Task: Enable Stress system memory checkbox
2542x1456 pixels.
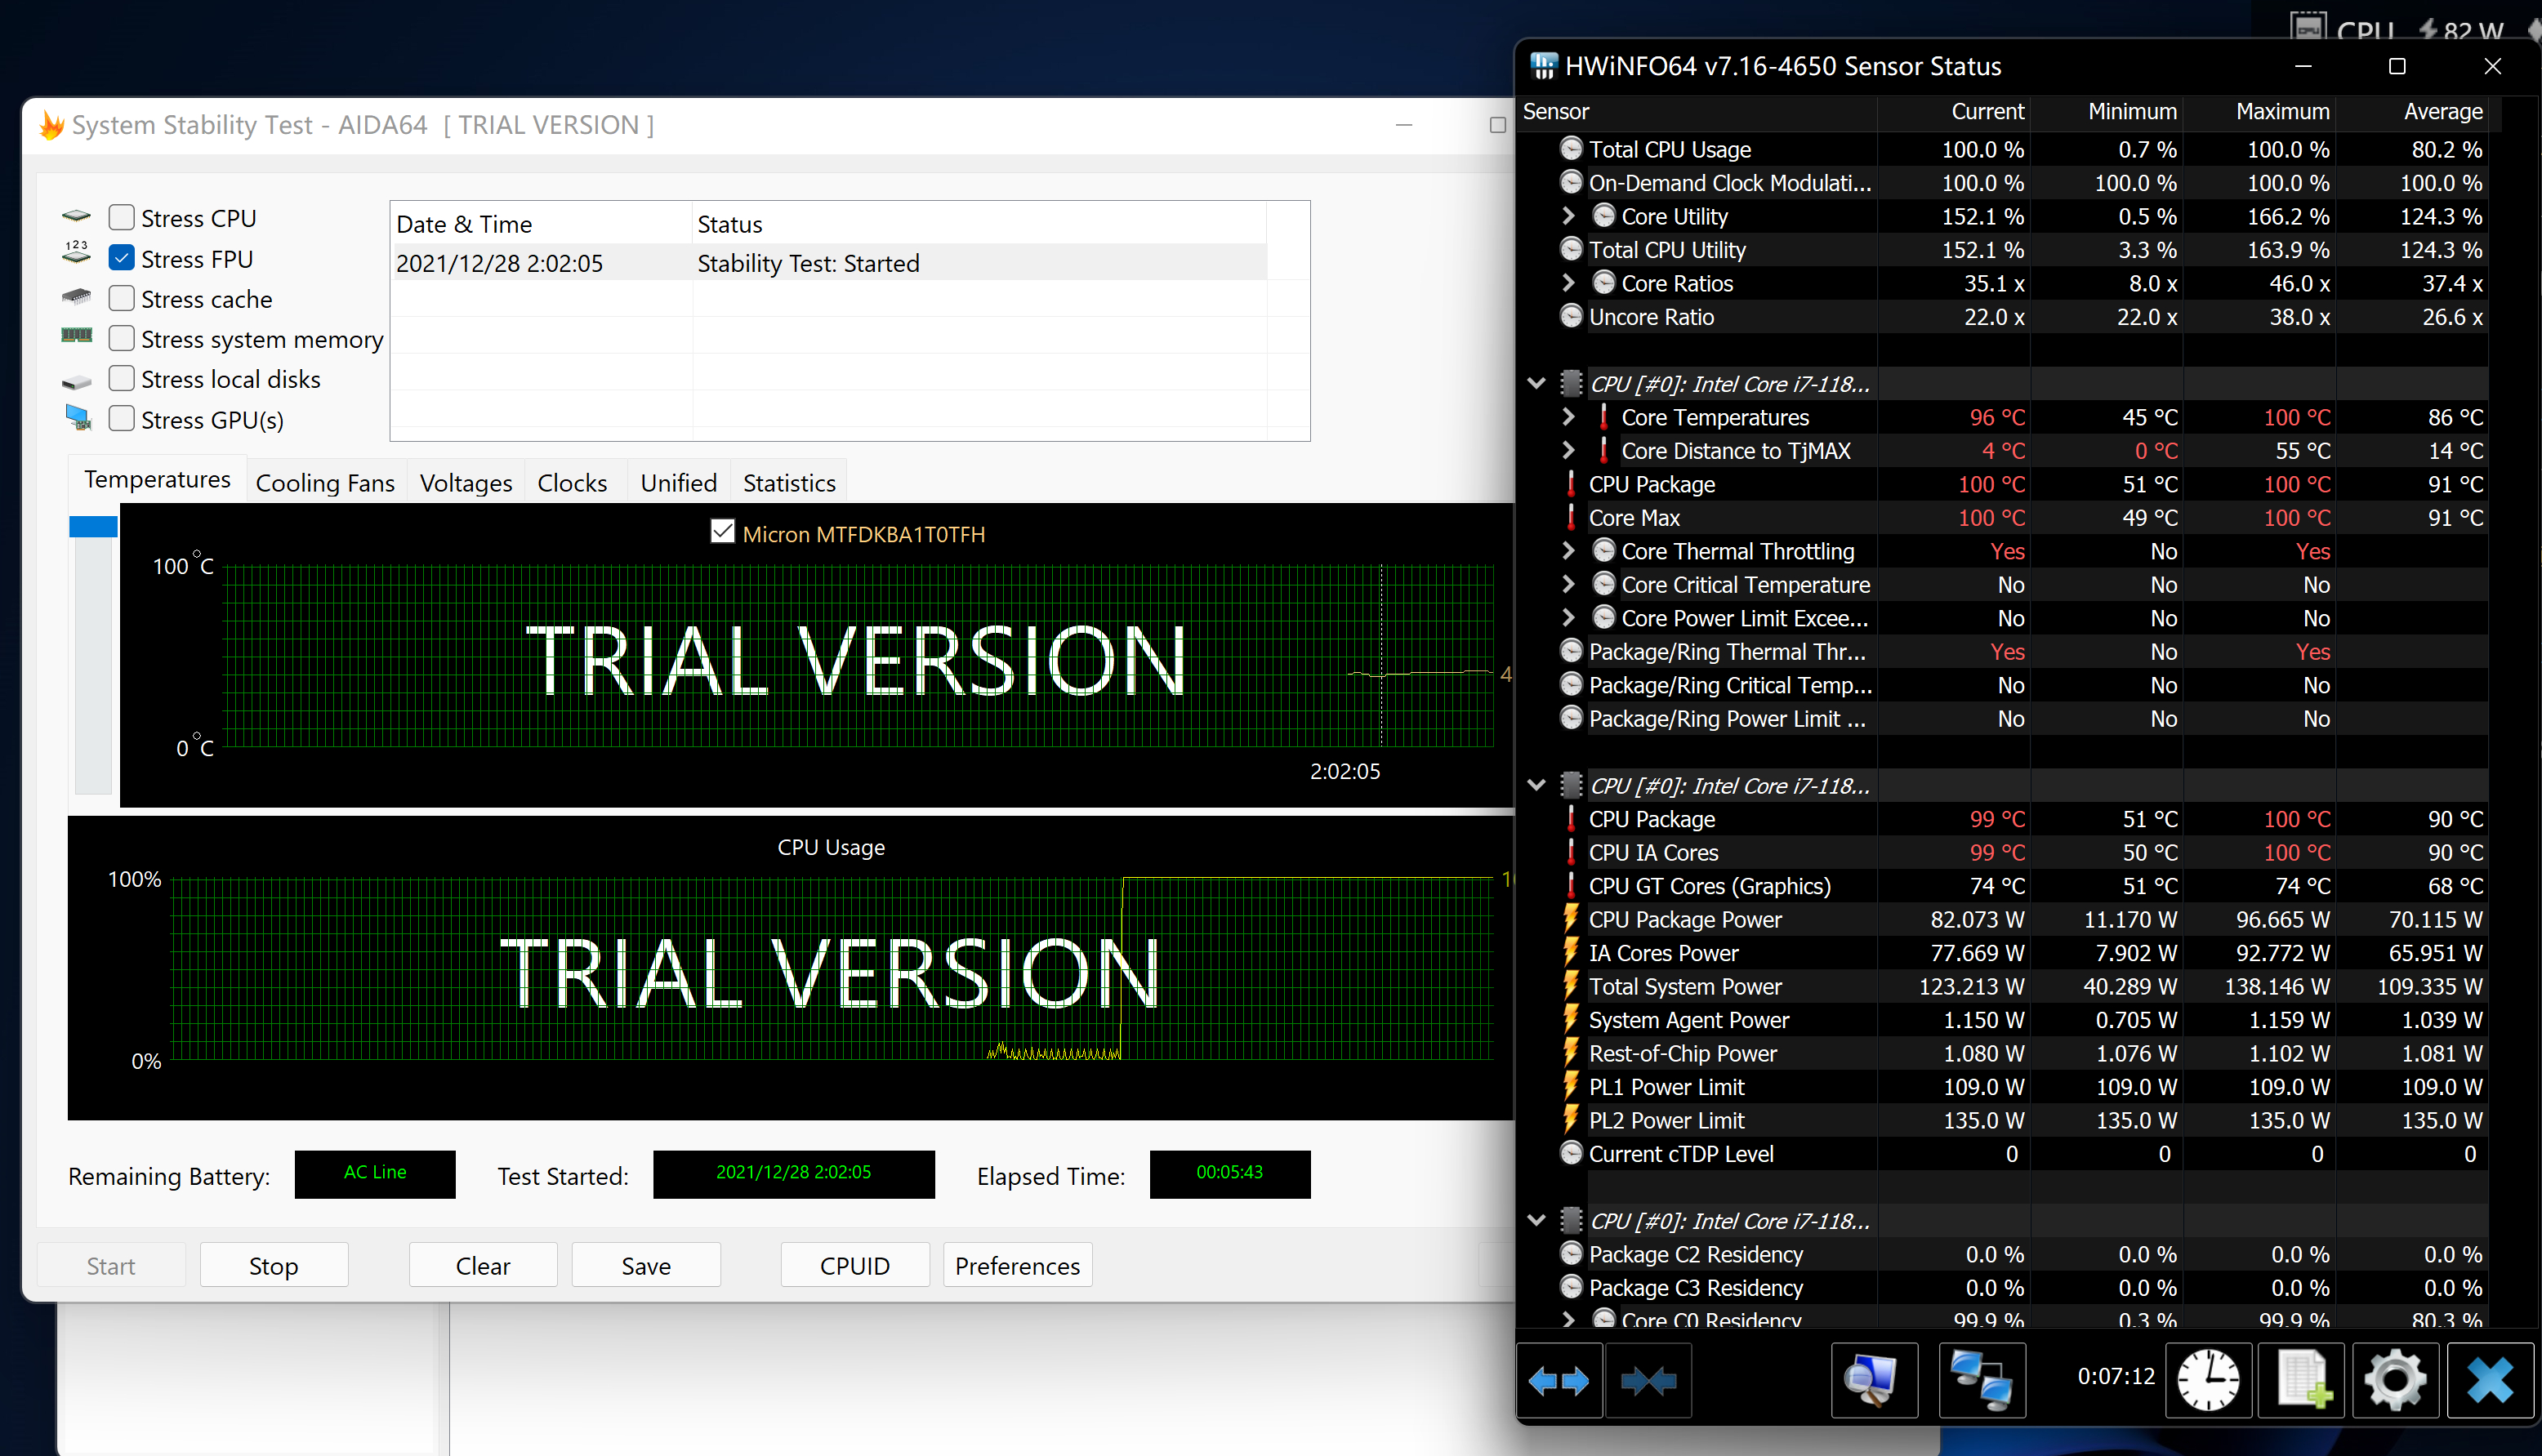Action: pos(121,338)
